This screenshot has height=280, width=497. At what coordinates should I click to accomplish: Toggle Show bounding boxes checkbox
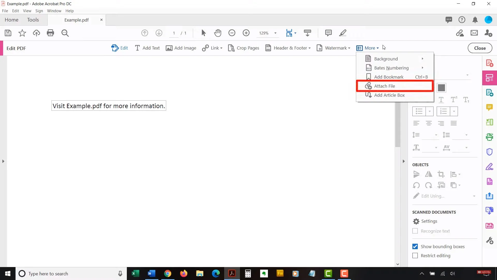coord(415,247)
